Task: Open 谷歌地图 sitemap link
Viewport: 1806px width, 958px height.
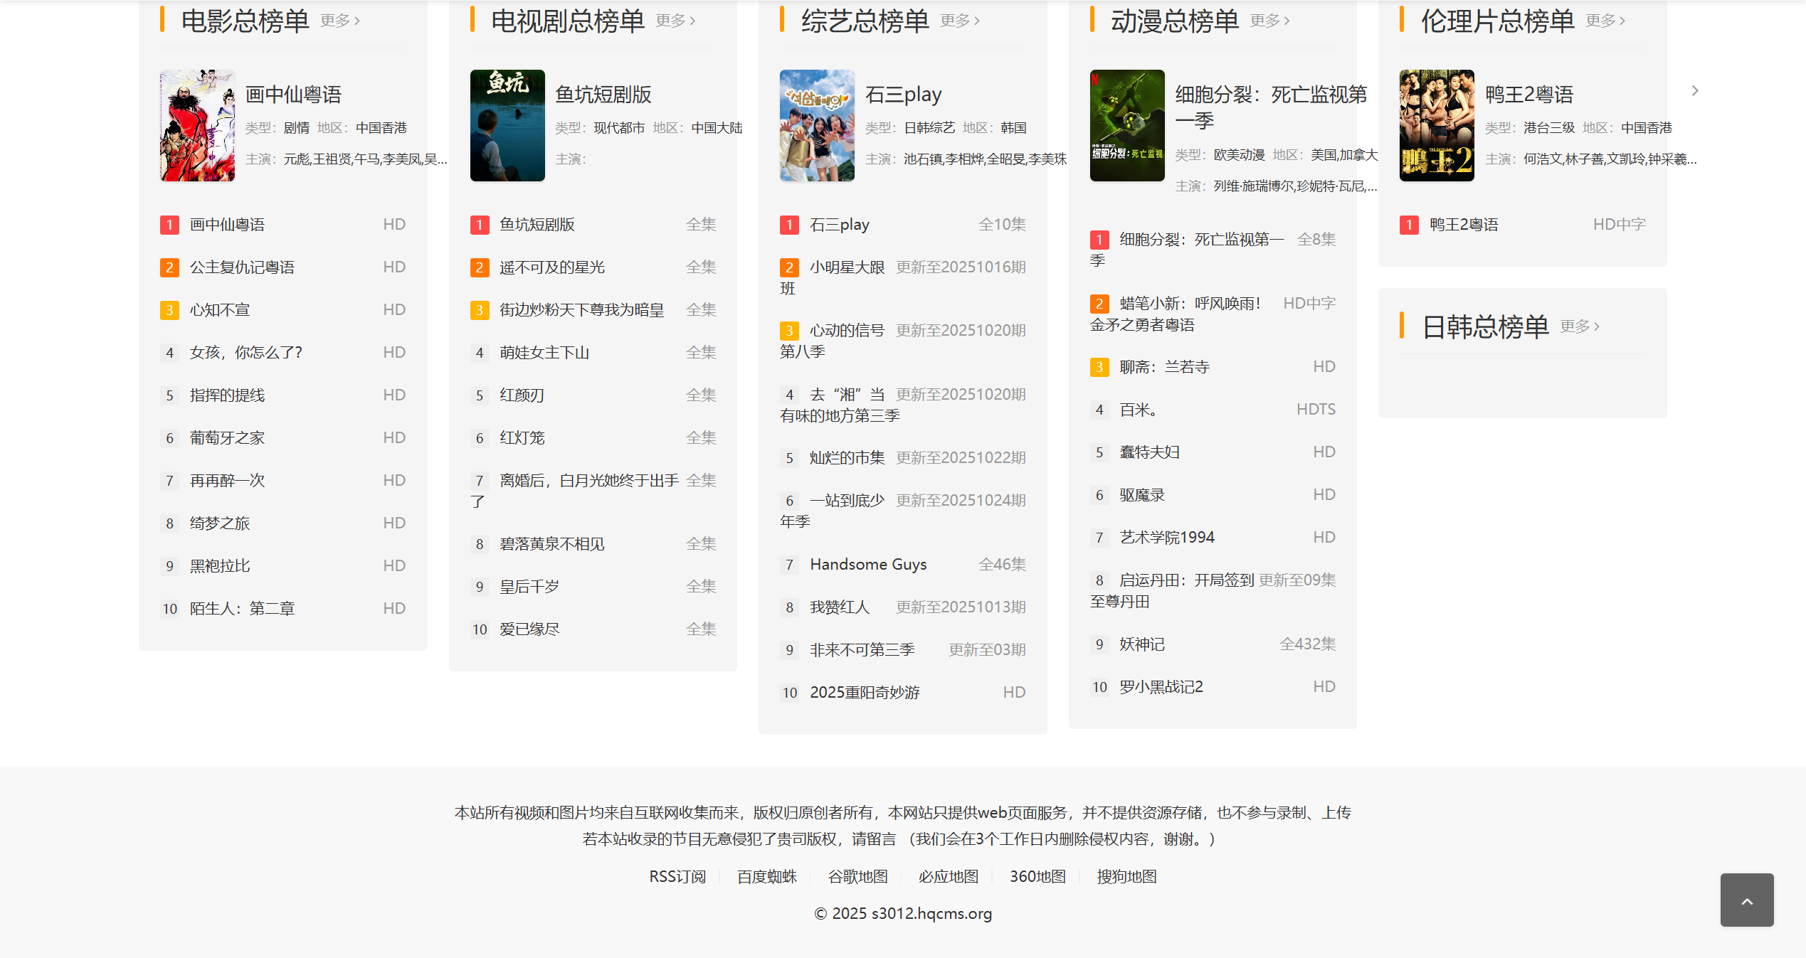Action: [857, 876]
